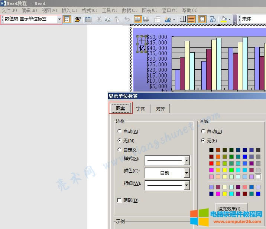
Task: Click the Format Selected Object toolbar icon
Action: 67,19
